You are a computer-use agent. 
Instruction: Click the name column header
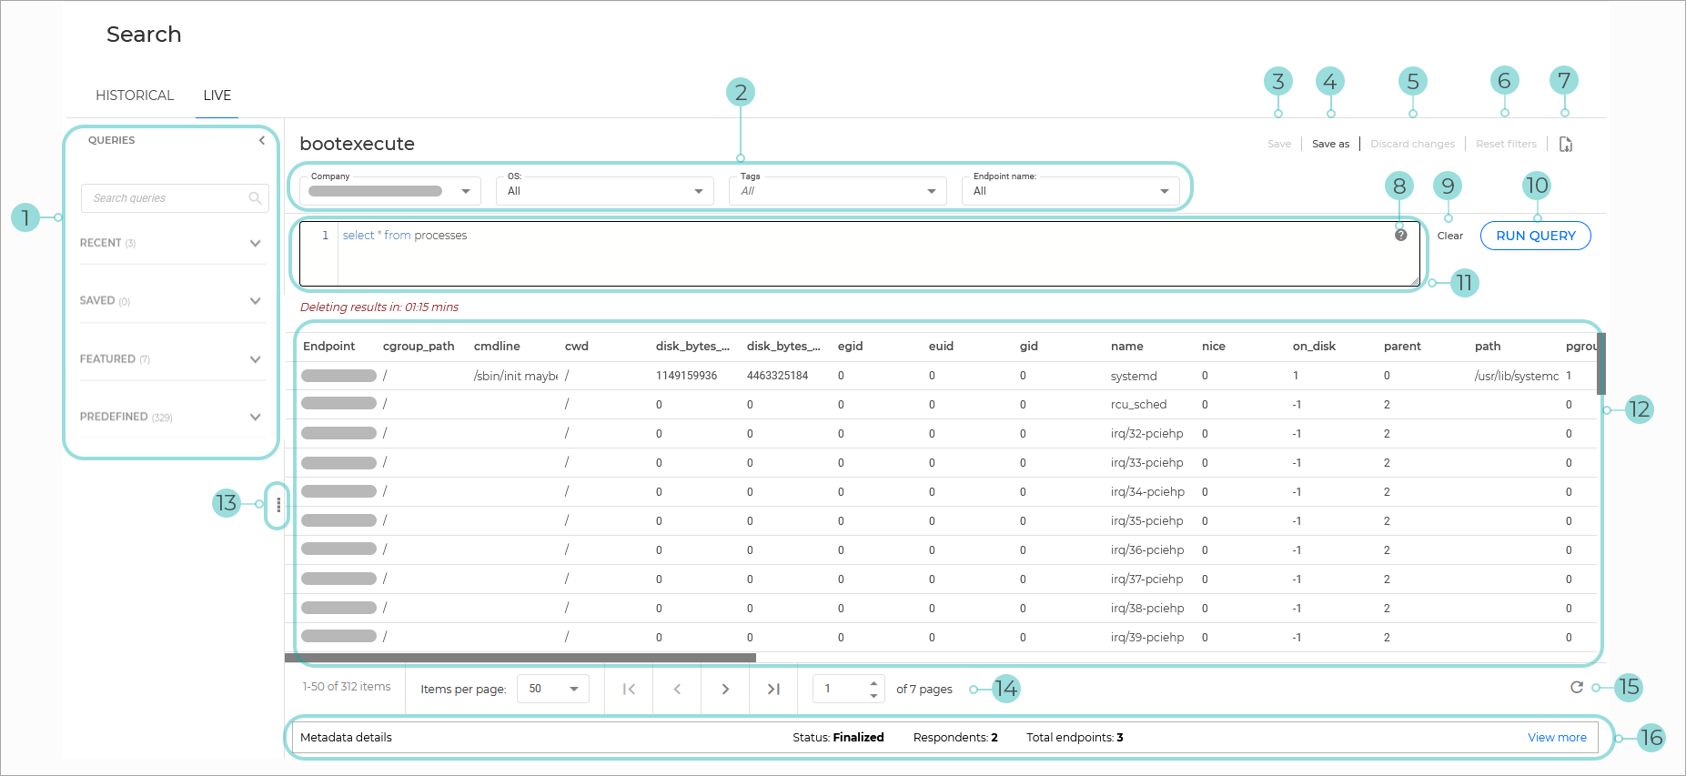1126,347
